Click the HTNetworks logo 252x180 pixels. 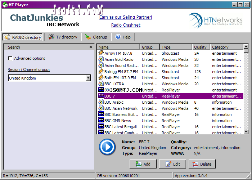pyautogui.click(x=216, y=20)
